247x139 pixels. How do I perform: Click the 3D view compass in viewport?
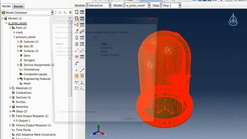(233, 20)
